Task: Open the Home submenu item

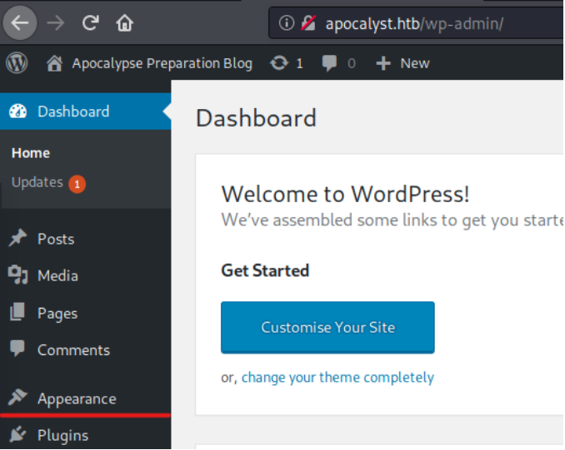Action: (x=31, y=153)
